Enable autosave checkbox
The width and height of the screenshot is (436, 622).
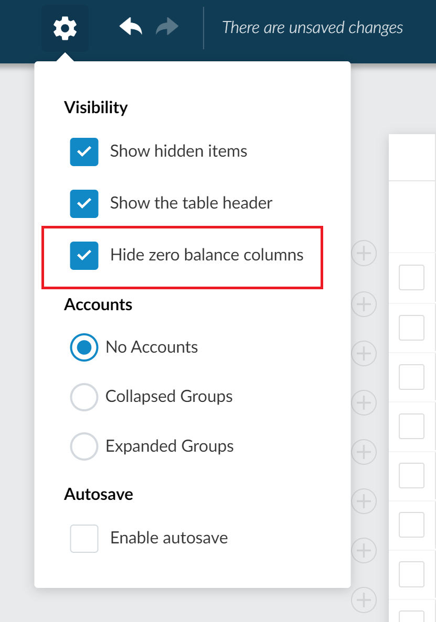coord(84,538)
